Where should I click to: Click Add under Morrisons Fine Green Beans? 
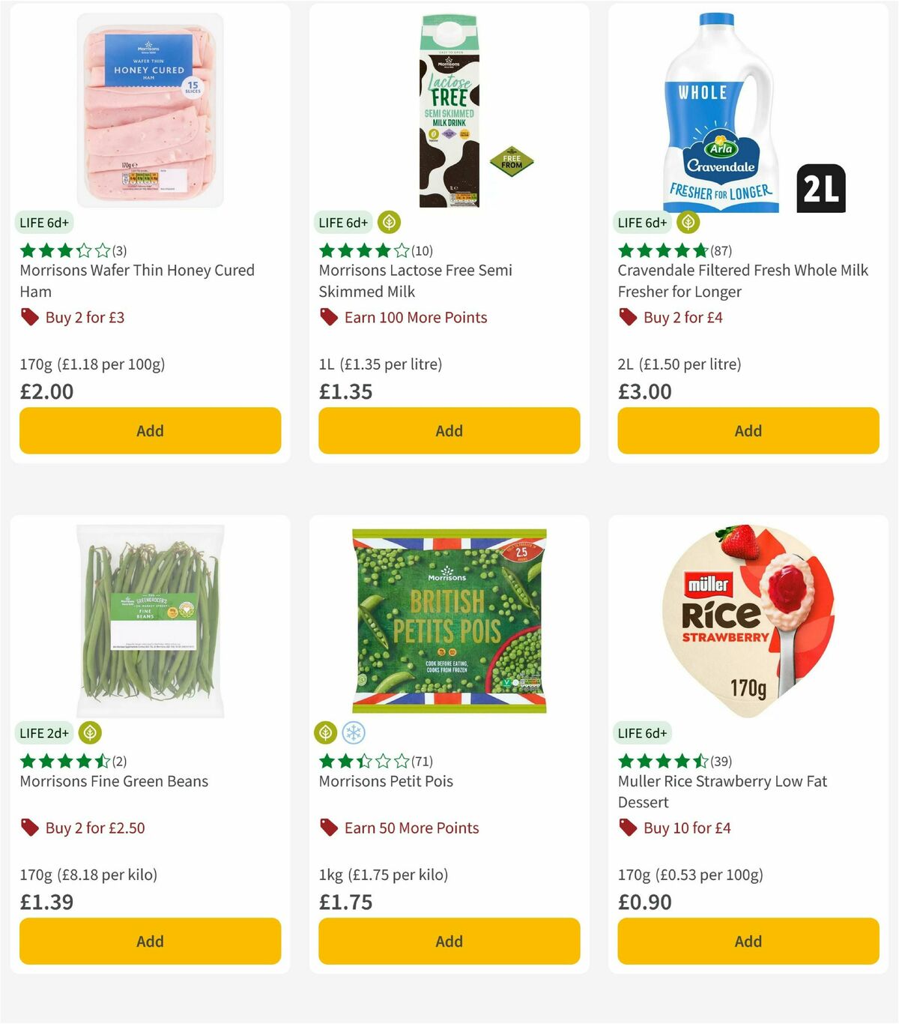coord(150,941)
